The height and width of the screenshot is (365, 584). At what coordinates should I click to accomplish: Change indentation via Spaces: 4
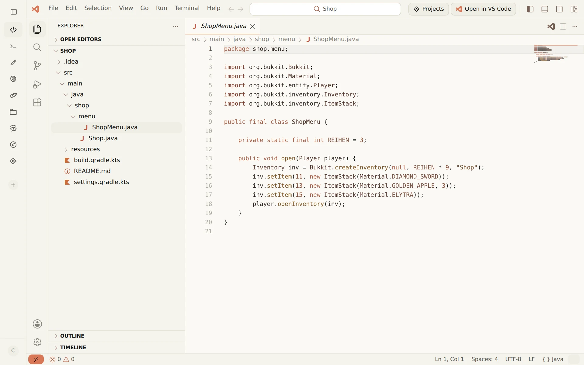point(485,360)
